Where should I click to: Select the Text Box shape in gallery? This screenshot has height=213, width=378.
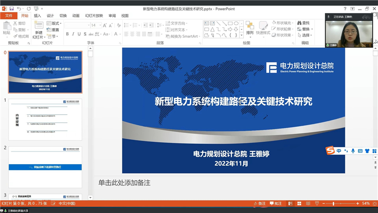click(206, 23)
